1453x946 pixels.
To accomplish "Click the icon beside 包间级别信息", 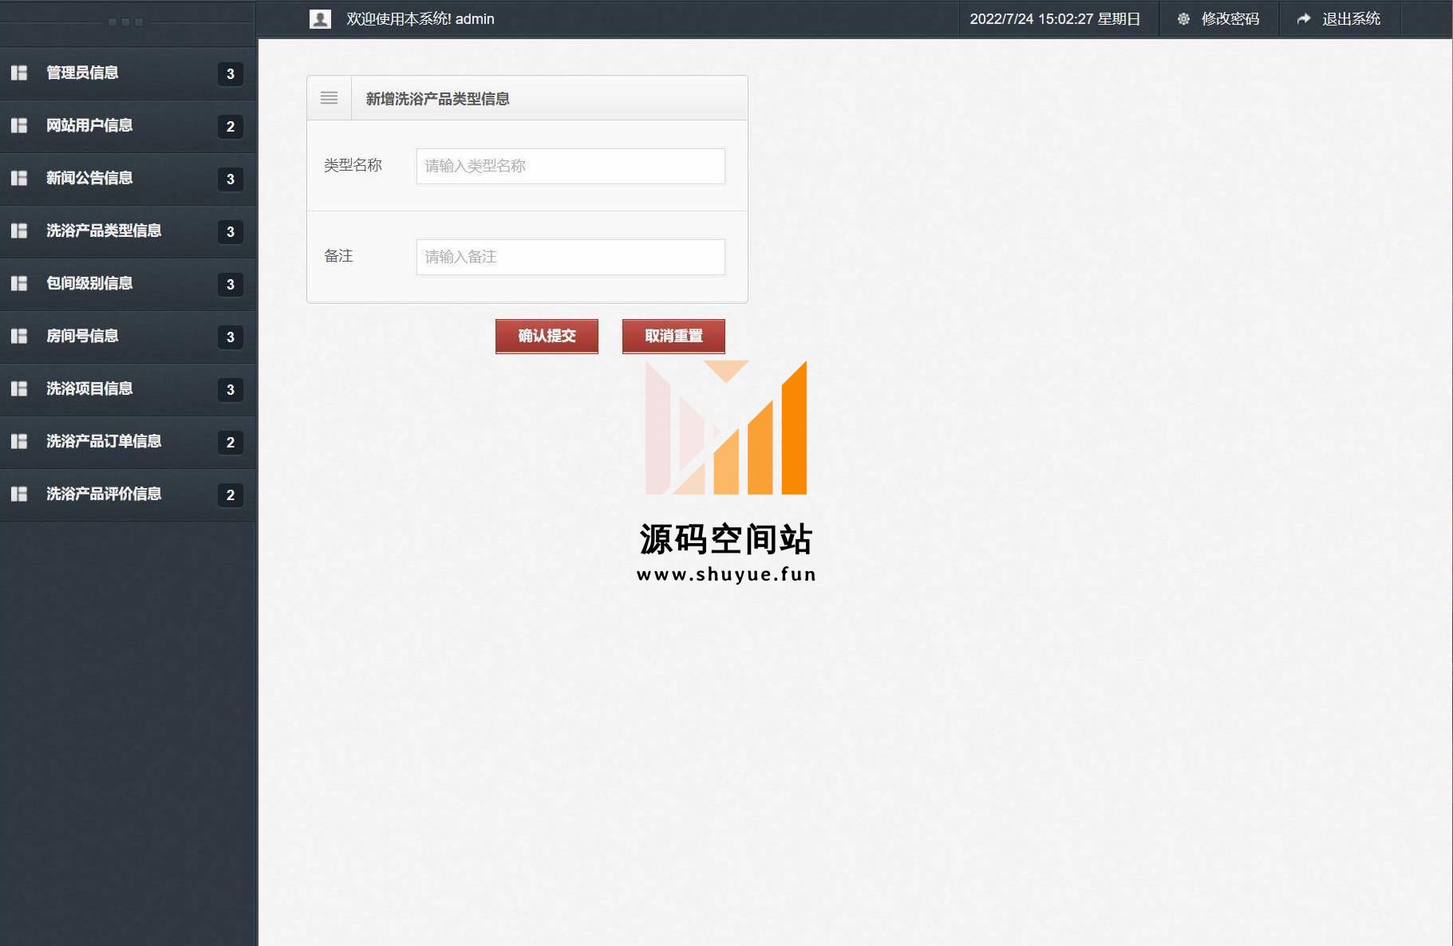I will pos(19,283).
